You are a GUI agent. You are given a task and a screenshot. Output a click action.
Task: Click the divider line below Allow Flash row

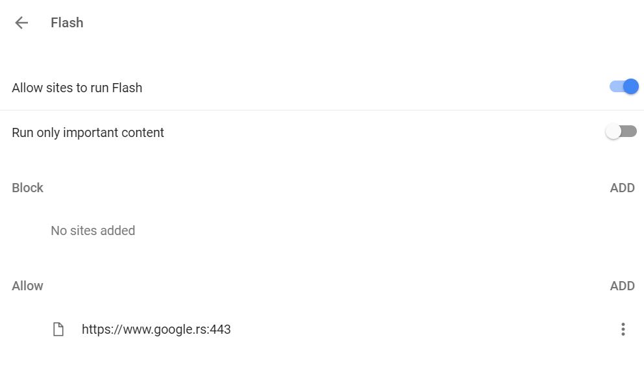[322, 110]
